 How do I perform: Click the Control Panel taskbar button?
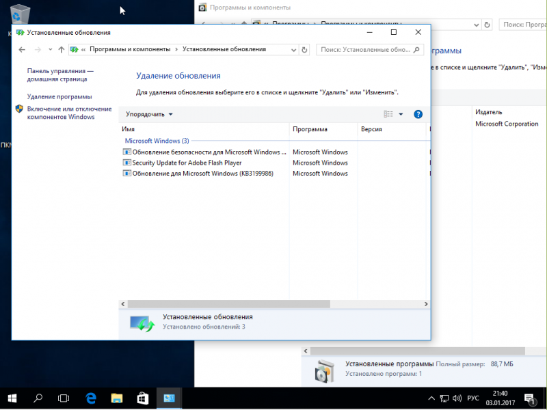click(x=169, y=398)
